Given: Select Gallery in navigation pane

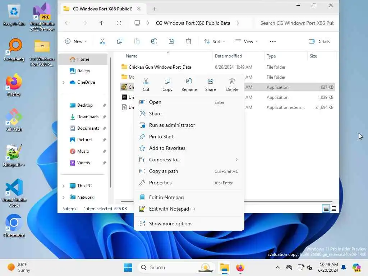Looking at the screenshot, I should 83,71.
